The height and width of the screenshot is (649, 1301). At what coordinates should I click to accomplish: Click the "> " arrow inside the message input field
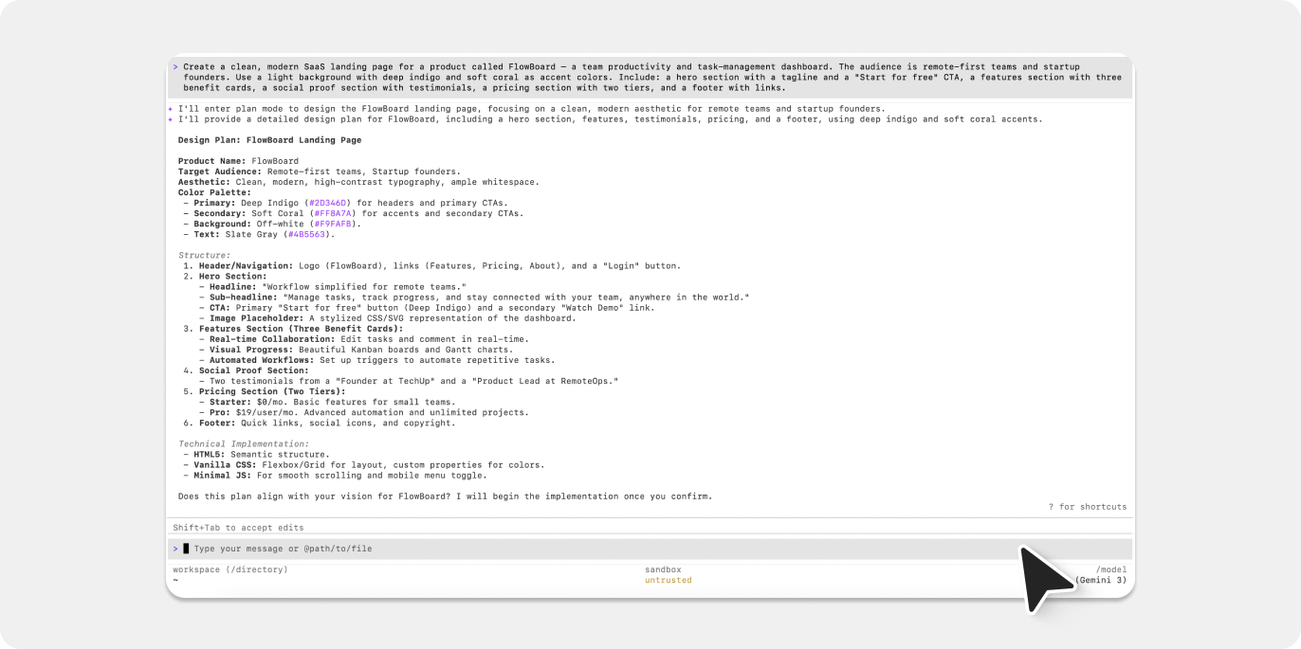175,548
